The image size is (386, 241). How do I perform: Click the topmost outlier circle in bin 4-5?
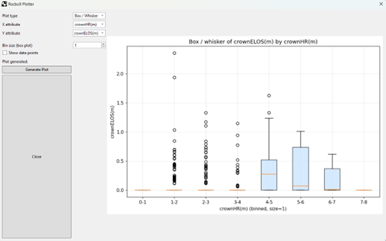(269, 96)
